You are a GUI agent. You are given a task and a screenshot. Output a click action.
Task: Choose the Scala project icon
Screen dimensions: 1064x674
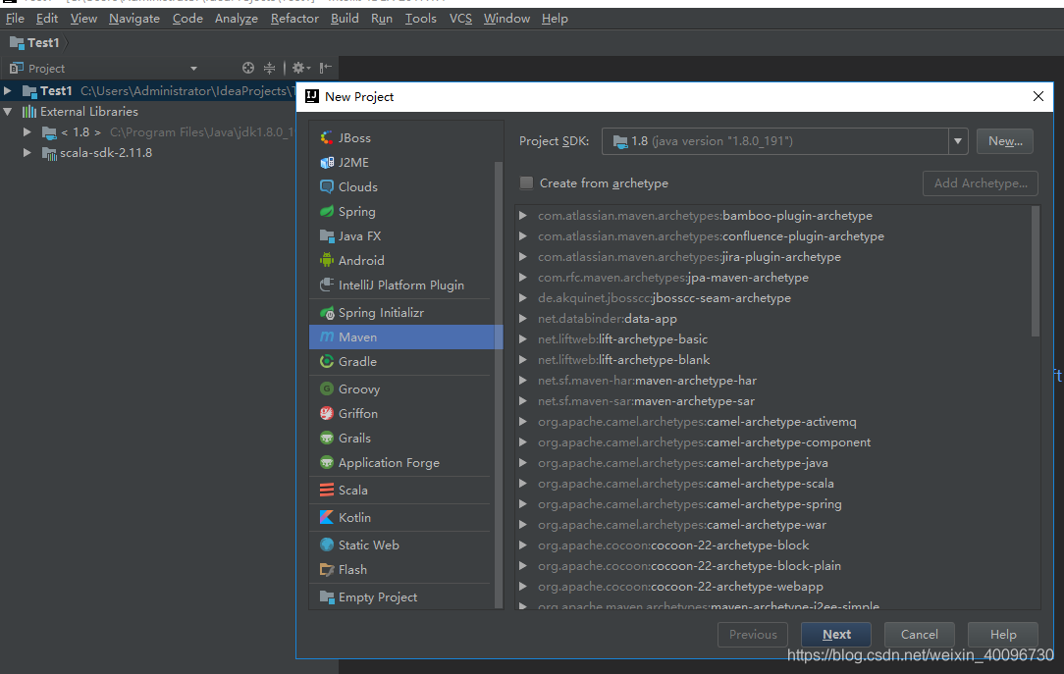[327, 491]
